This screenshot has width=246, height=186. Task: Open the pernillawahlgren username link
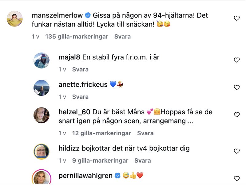click(x=85, y=176)
